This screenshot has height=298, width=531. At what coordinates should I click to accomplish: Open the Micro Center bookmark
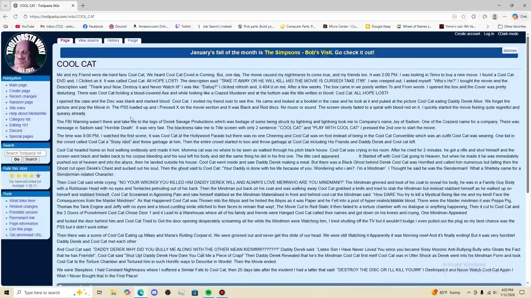(x=340, y=26)
